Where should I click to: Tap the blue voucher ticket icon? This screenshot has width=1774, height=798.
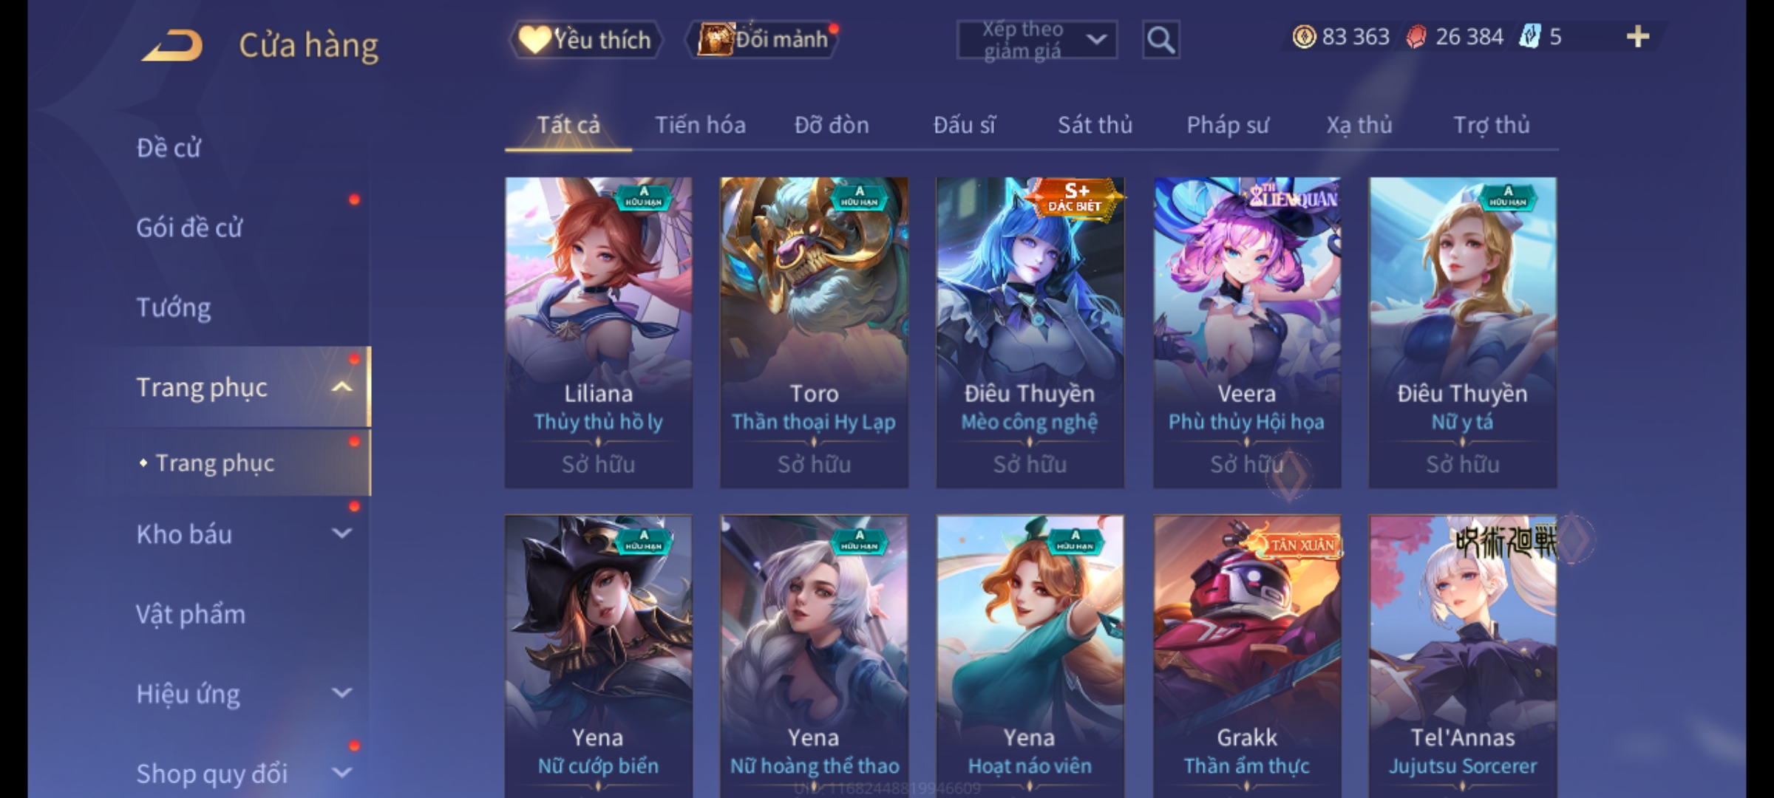coord(1529,36)
